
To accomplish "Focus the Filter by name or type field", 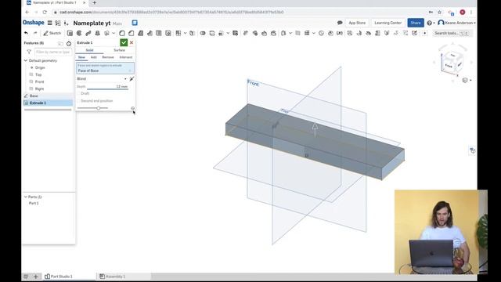I will [x=53, y=52].
